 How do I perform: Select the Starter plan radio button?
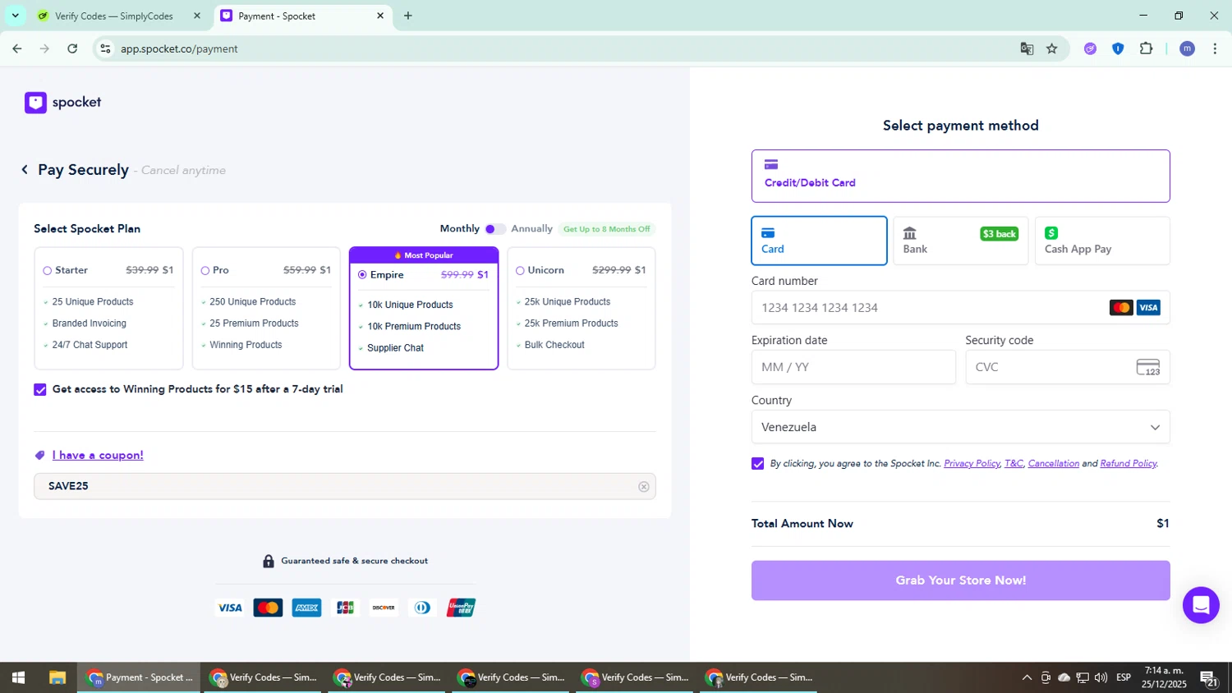48,270
